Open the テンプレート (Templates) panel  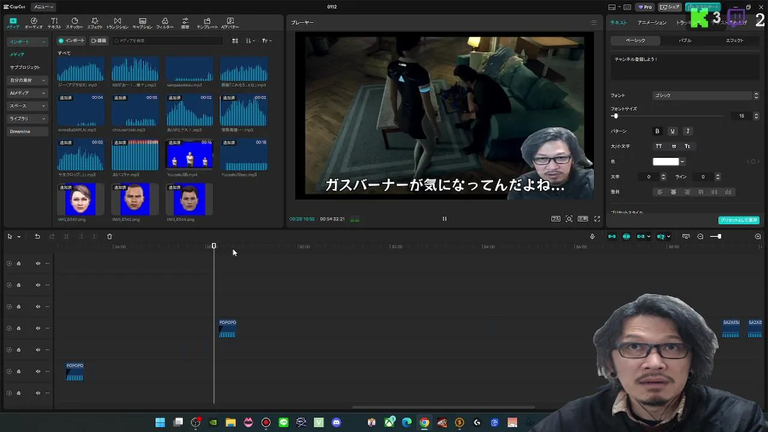207,23
